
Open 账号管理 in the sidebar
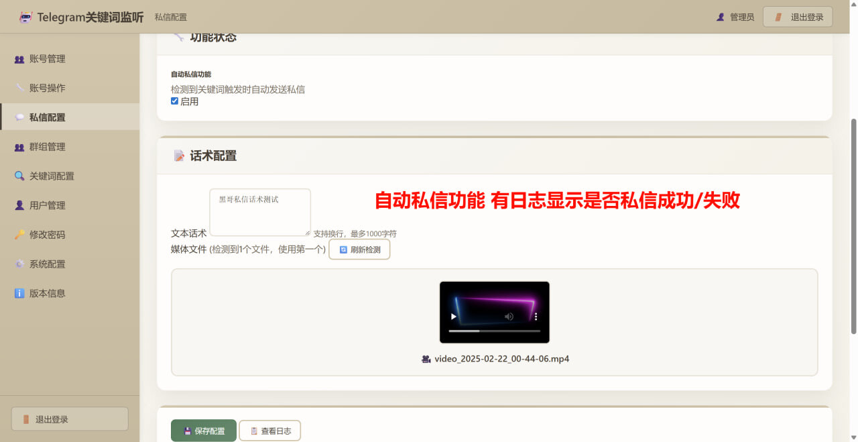pyautogui.click(x=70, y=59)
